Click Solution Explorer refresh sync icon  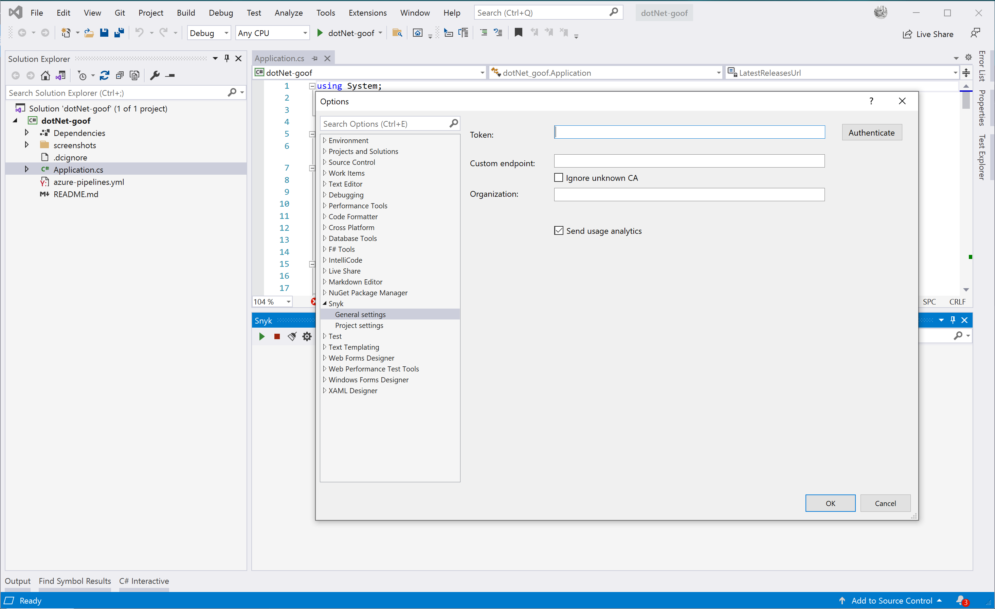(104, 75)
